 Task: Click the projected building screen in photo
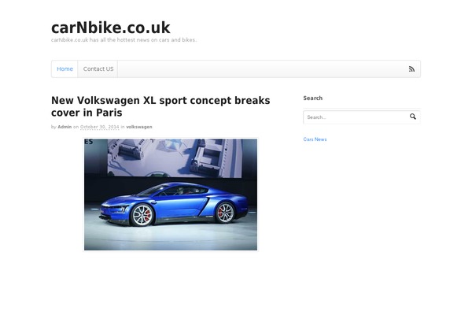(x=175, y=157)
